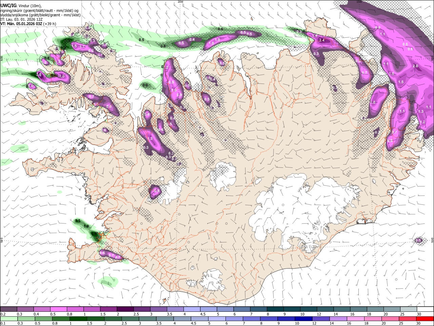Click the pale green bottom-row swatch starting at 0.1

point(8,319)
